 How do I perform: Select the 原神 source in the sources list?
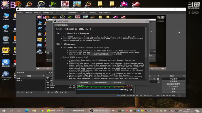[52, 87]
